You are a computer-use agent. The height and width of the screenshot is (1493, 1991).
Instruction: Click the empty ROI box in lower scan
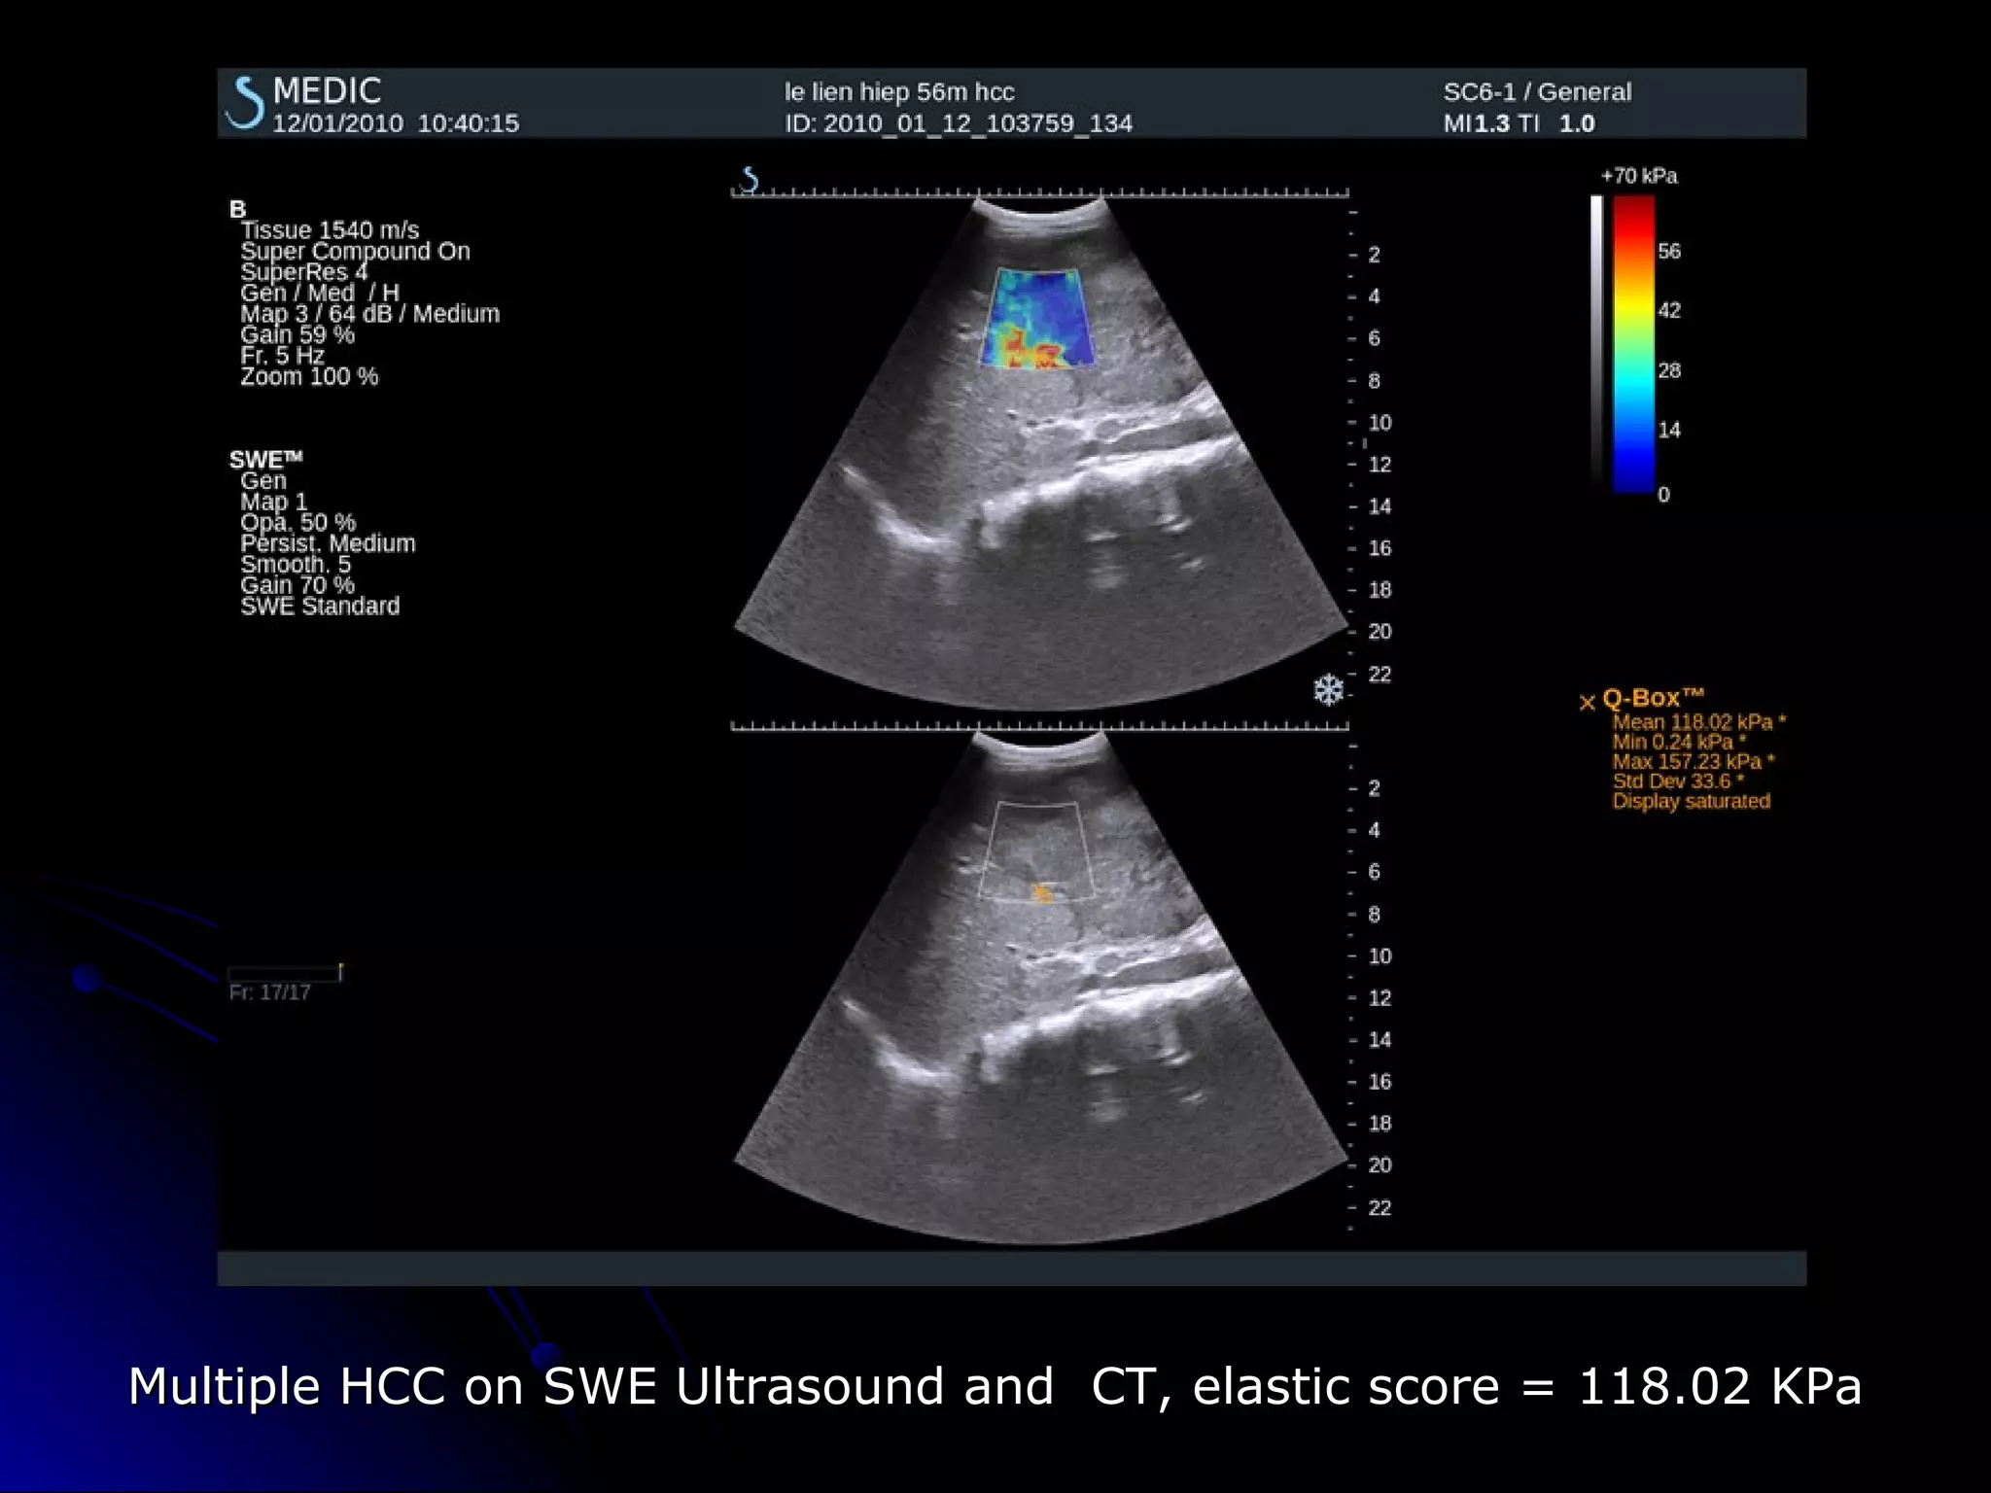pos(1036,851)
